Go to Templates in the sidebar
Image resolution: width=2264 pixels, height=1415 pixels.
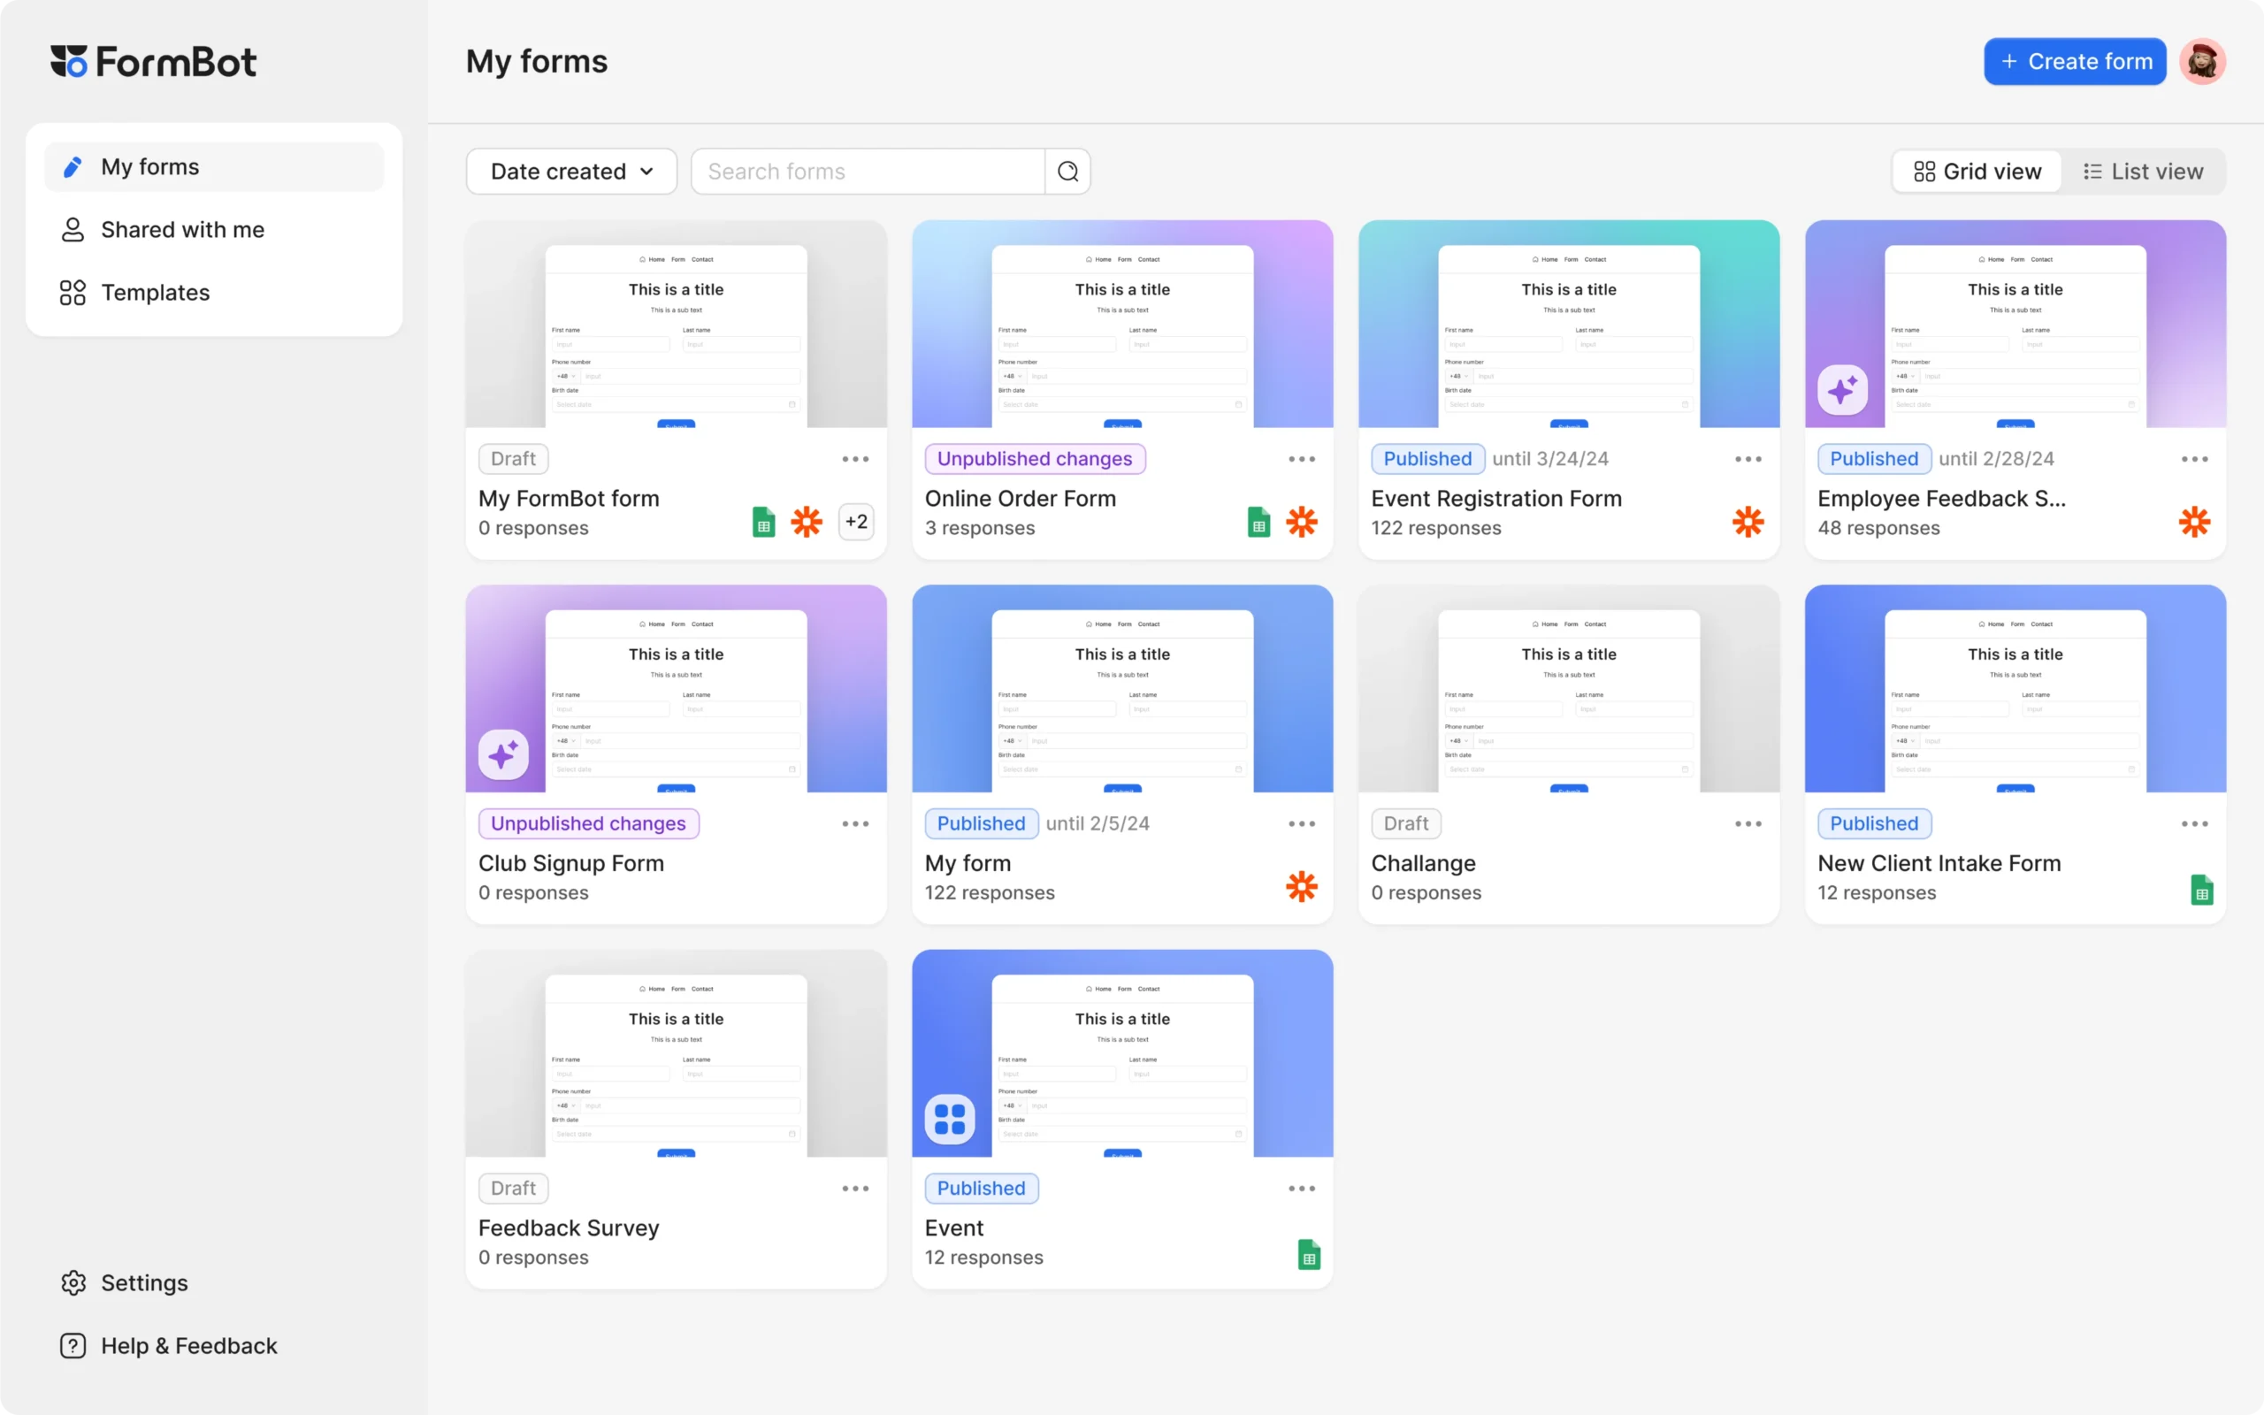point(214,292)
